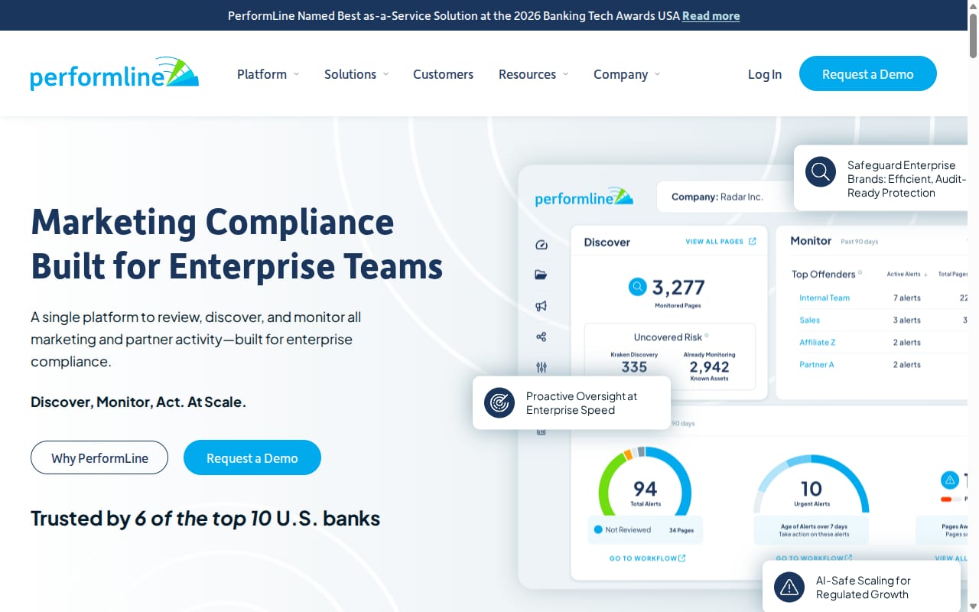The height and width of the screenshot is (612, 979).
Task: Click radar target icon on Proactive Oversight card
Action: point(499,402)
